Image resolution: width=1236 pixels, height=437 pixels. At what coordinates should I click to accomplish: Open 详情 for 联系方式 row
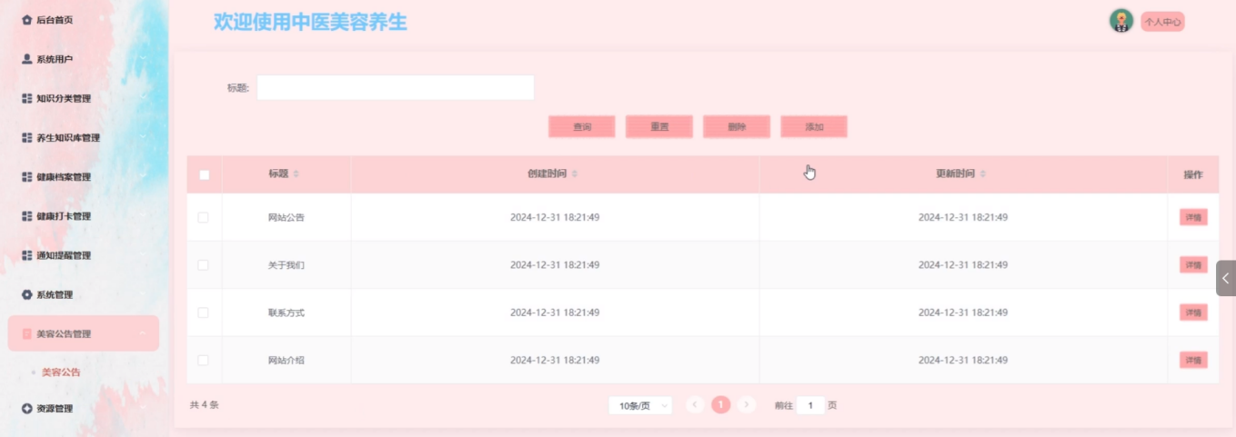click(1193, 313)
